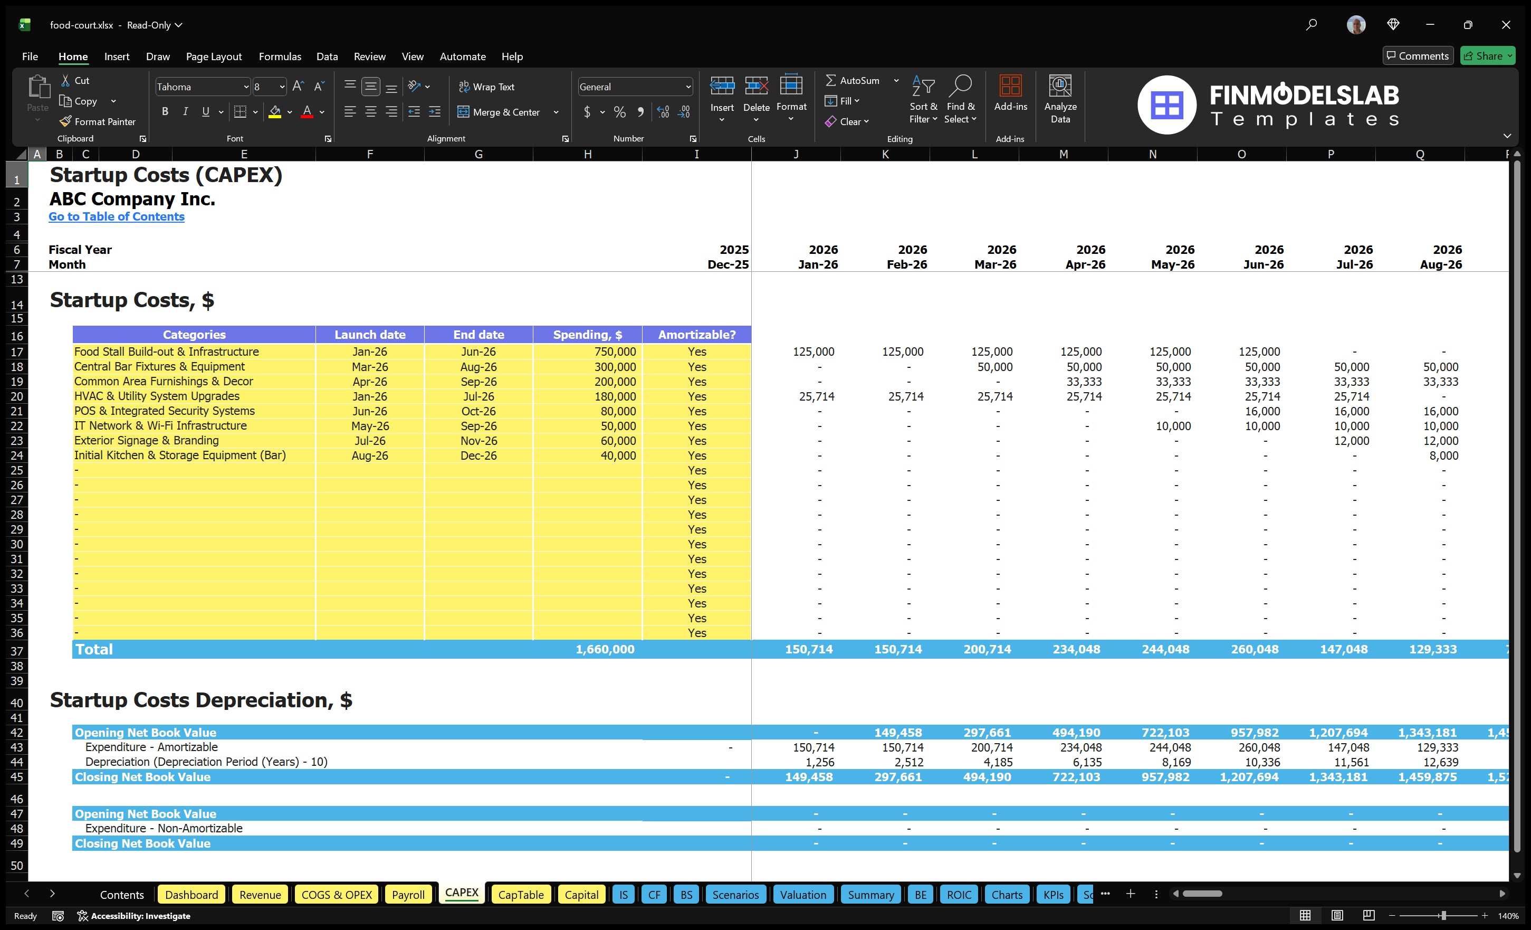Open the Dashboard sheet tab
1531x930 pixels.
click(192, 894)
